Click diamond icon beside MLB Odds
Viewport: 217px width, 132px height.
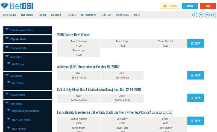point(7,75)
